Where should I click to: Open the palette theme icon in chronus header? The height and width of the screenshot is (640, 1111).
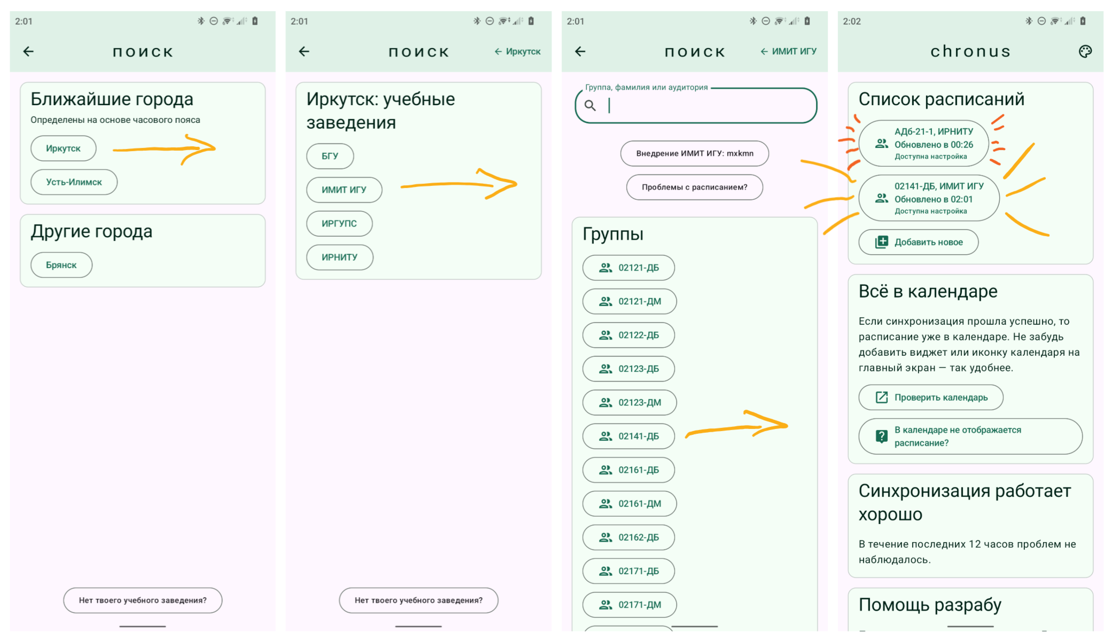[1084, 51]
